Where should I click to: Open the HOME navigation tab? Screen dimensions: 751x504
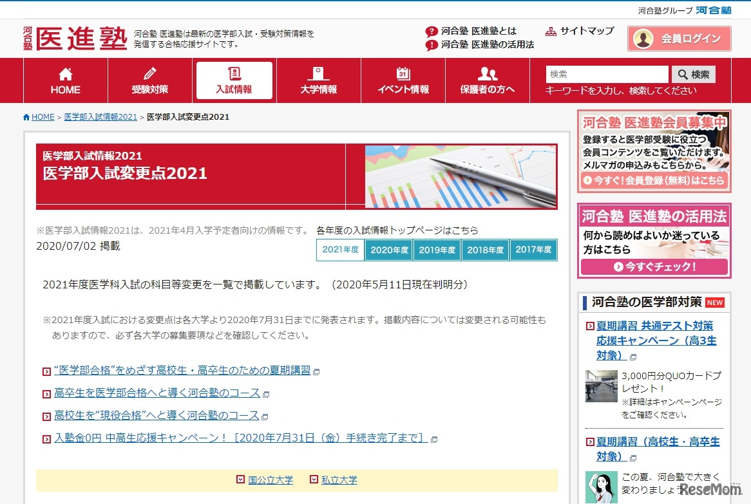(x=66, y=80)
